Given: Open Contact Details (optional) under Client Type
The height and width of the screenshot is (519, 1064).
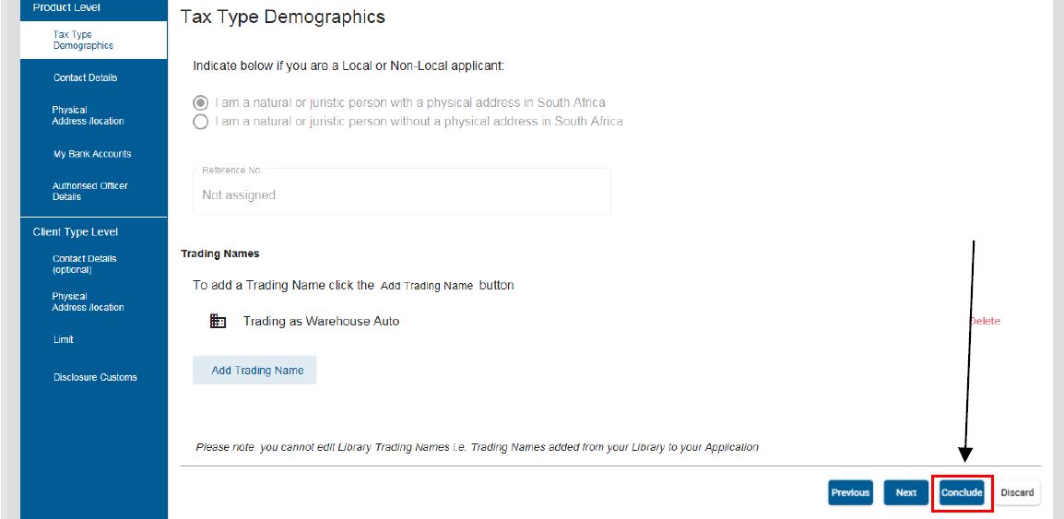Looking at the screenshot, I should coord(93,264).
